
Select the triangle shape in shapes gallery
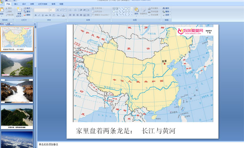pyautogui.click(x=117, y=11)
